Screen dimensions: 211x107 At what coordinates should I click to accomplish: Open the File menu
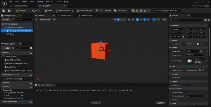tap(11, 2)
